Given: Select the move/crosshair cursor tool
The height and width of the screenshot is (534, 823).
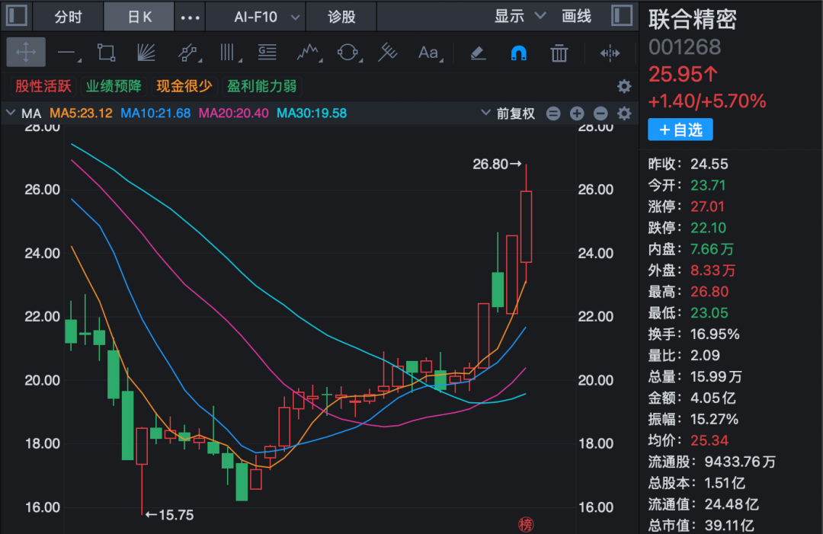Looking at the screenshot, I should point(26,52).
